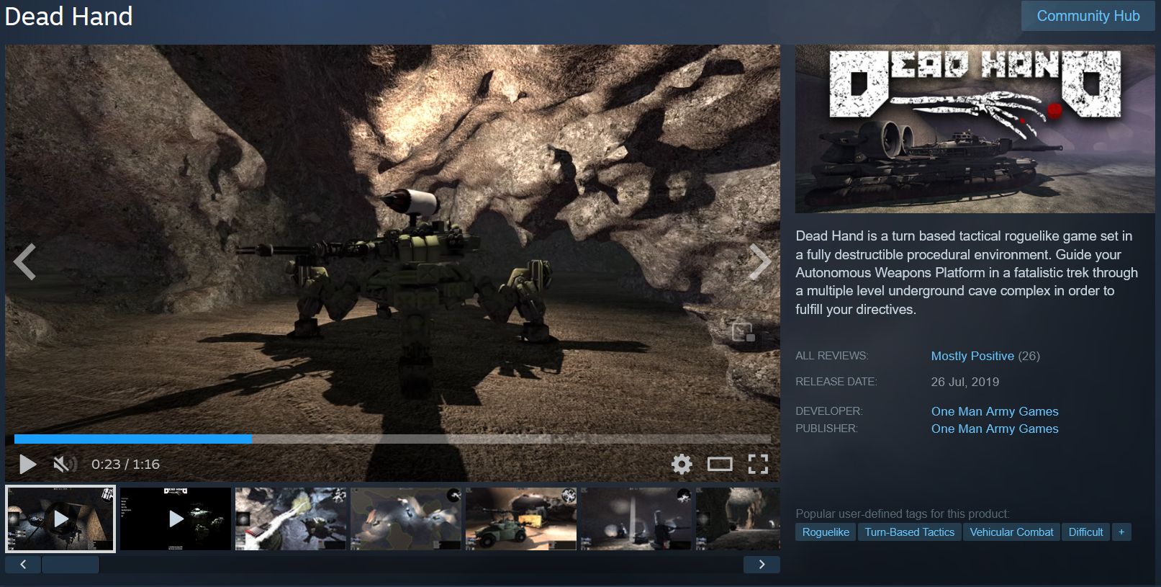
Task: Click the release date 26 Jul, 2019
Action: [965, 382]
